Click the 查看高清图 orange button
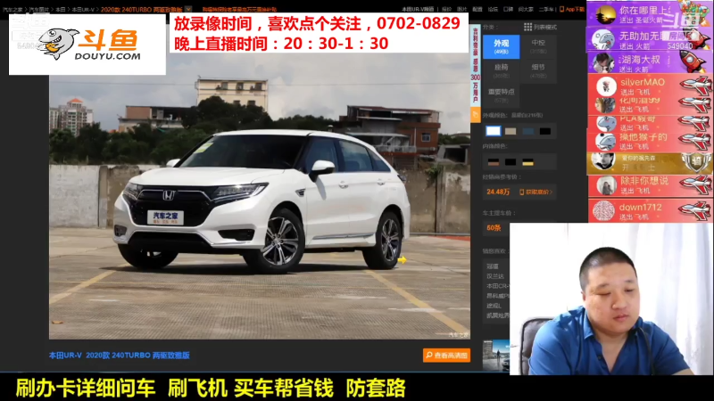Viewport: 714px width, 401px height. pyautogui.click(x=446, y=355)
